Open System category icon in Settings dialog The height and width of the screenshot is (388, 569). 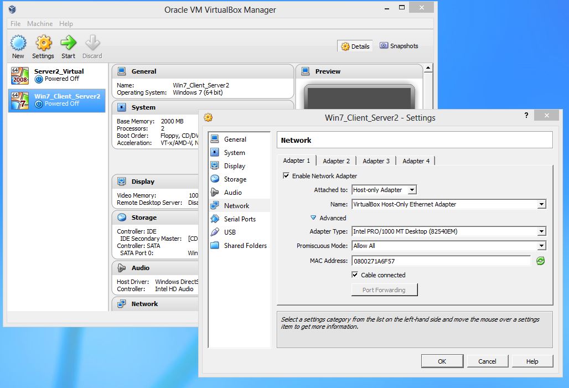(215, 152)
